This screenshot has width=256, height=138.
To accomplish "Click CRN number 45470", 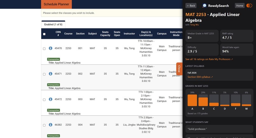I will 58,48.
